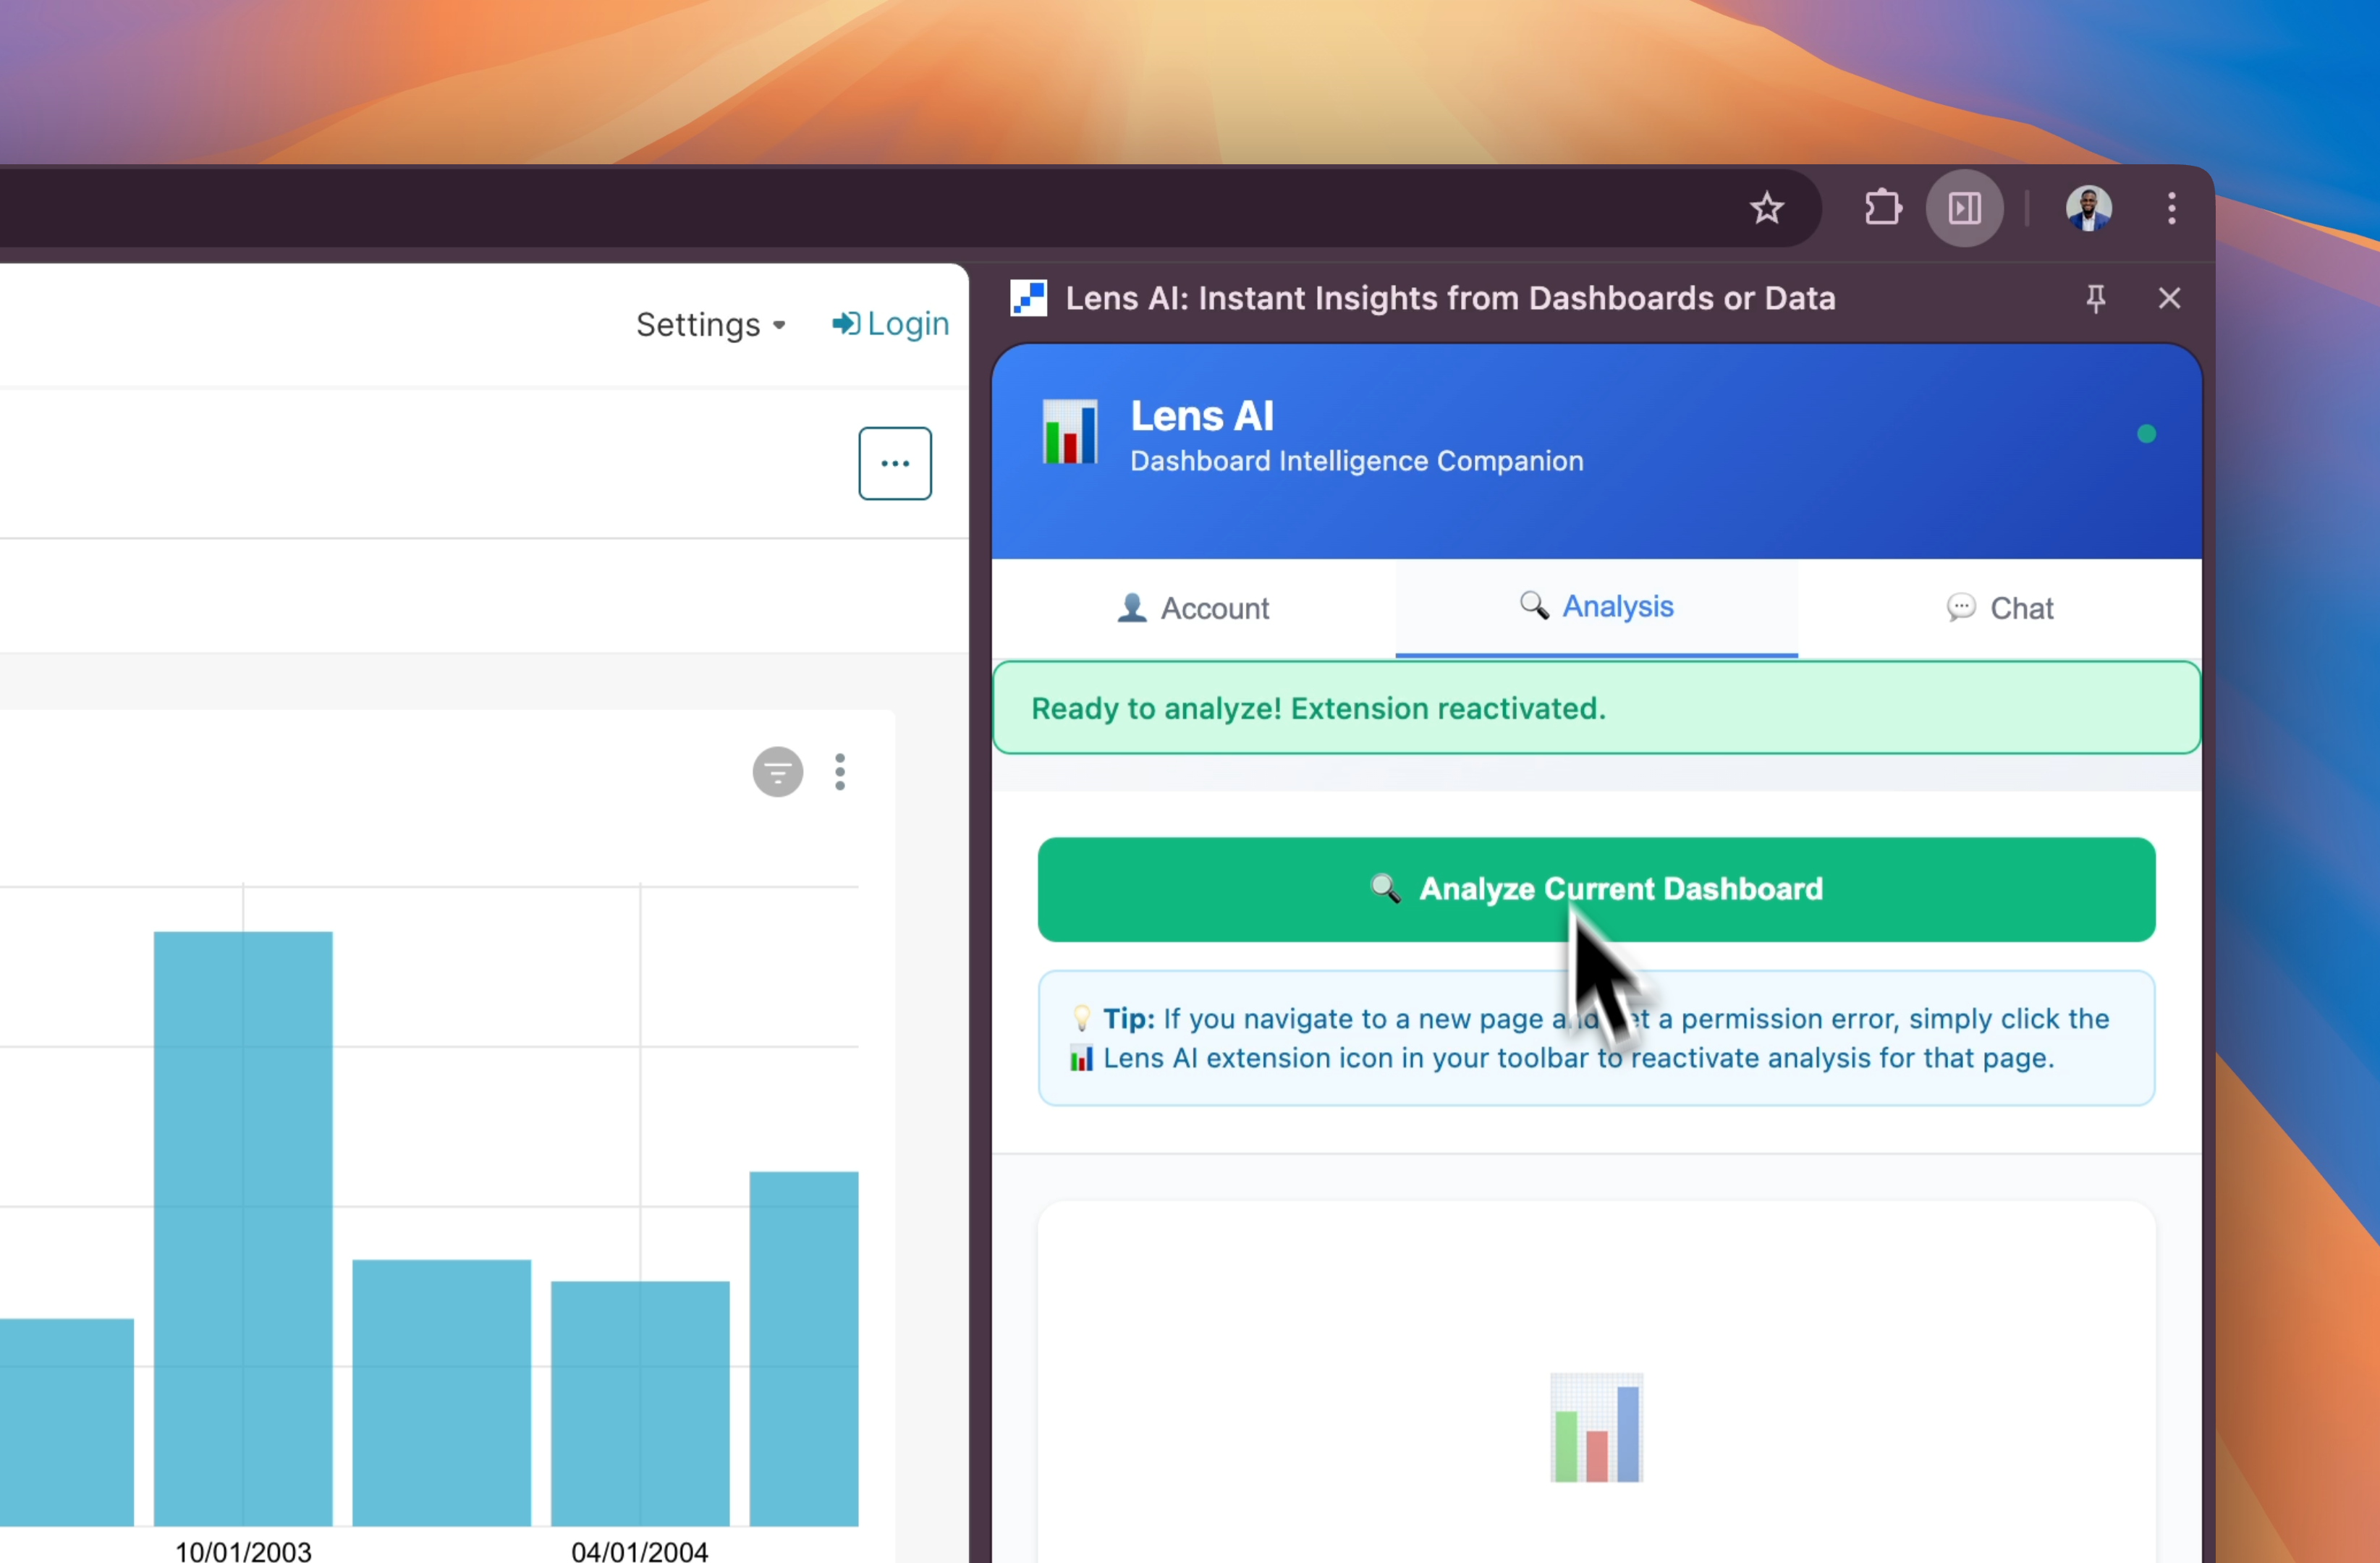Screen dimensions: 2380x1563
Task: Click the 'Ready to analyze!' status banner
Action: (1596, 708)
